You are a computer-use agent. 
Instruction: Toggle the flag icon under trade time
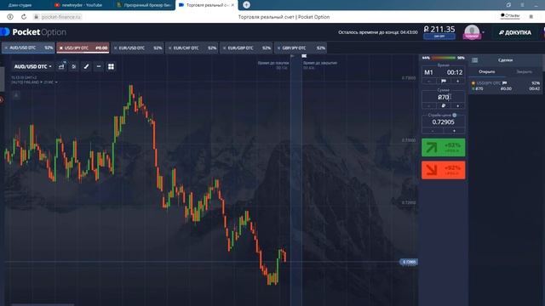444,82
